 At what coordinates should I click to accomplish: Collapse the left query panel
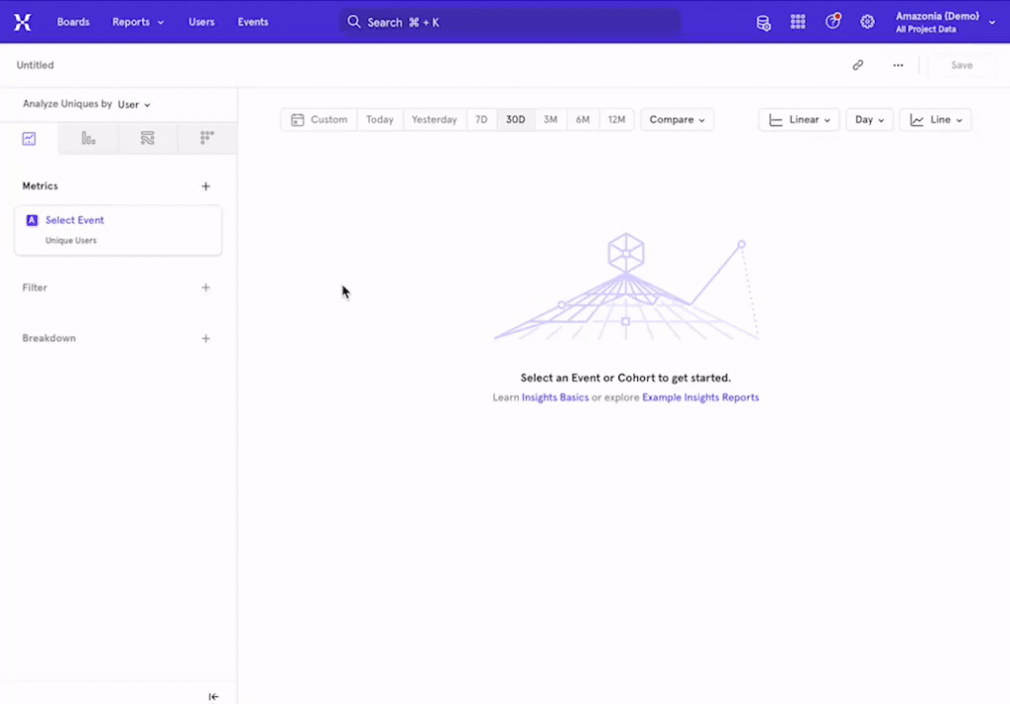[x=214, y=696]
